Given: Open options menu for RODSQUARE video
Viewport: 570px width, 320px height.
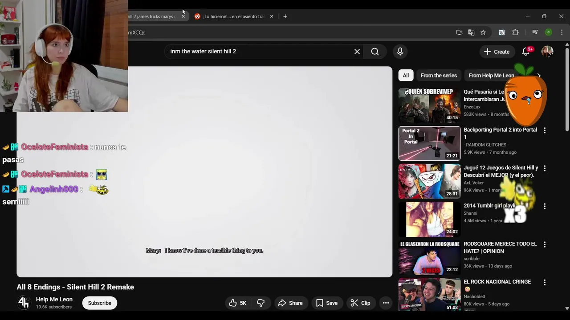Looking at the screenshot, I should [545, 244].
